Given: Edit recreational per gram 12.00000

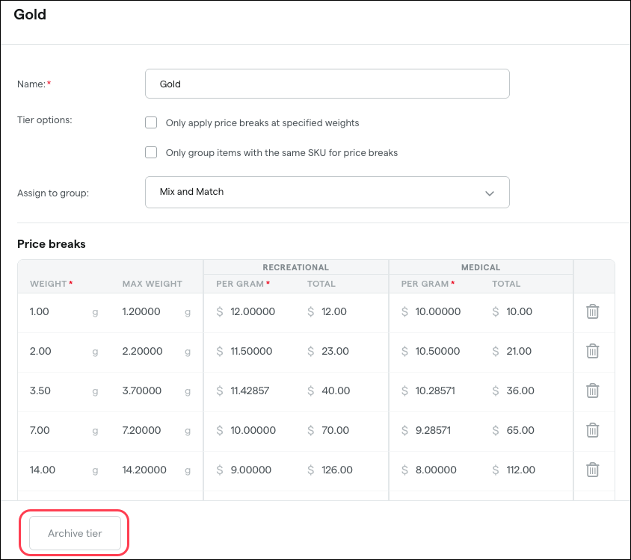Looking at the screenshot, I should point(253,311).
